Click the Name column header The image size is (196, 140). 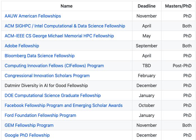point(67,6)
